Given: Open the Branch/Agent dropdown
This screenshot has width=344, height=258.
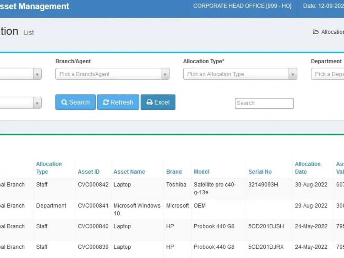Looking at the screenshot, I should 112,74.
